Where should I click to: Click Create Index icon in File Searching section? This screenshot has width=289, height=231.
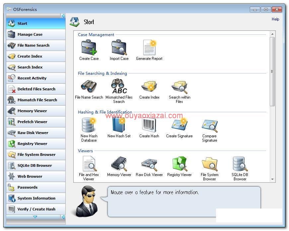point(149,86)
